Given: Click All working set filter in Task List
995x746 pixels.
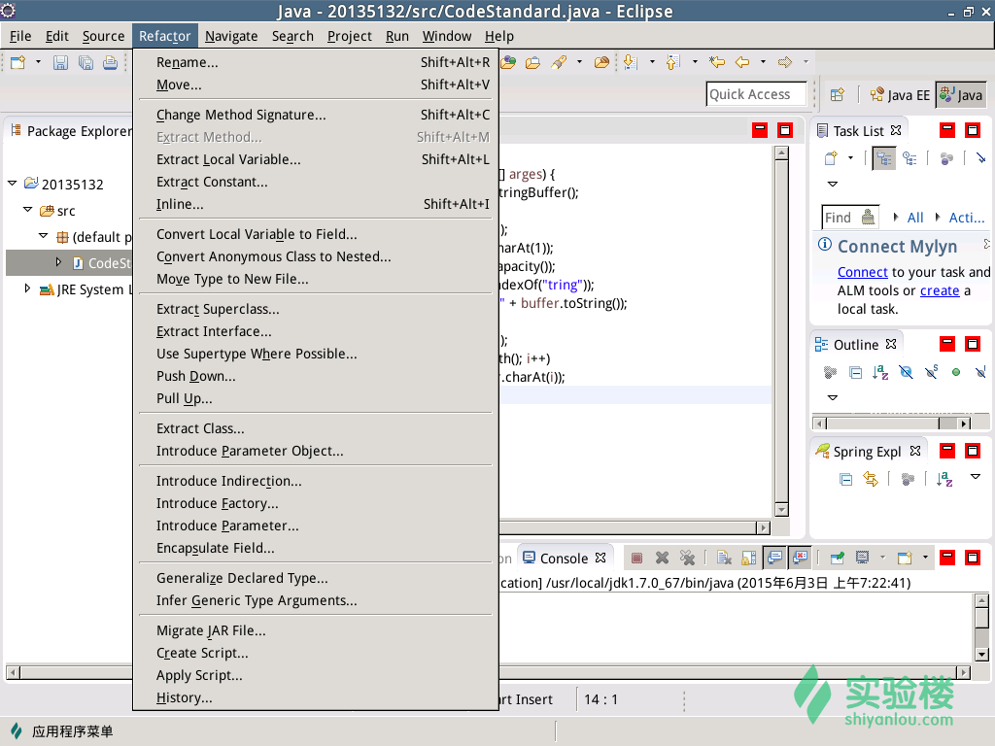Looking at the screenshot, I should [x=915, y=218].
